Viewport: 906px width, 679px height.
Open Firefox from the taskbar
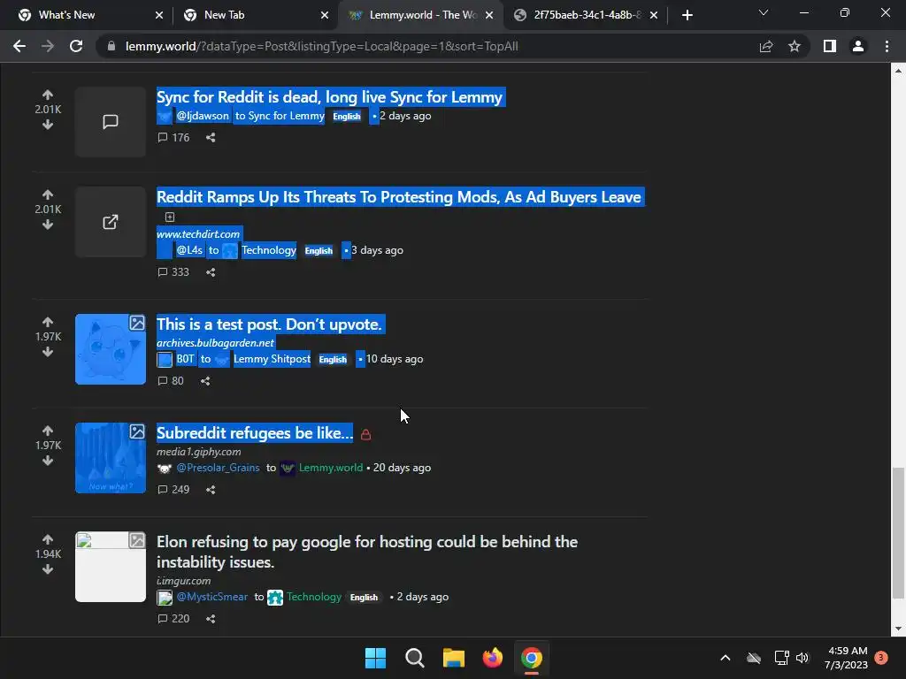[x=492, y=658]
